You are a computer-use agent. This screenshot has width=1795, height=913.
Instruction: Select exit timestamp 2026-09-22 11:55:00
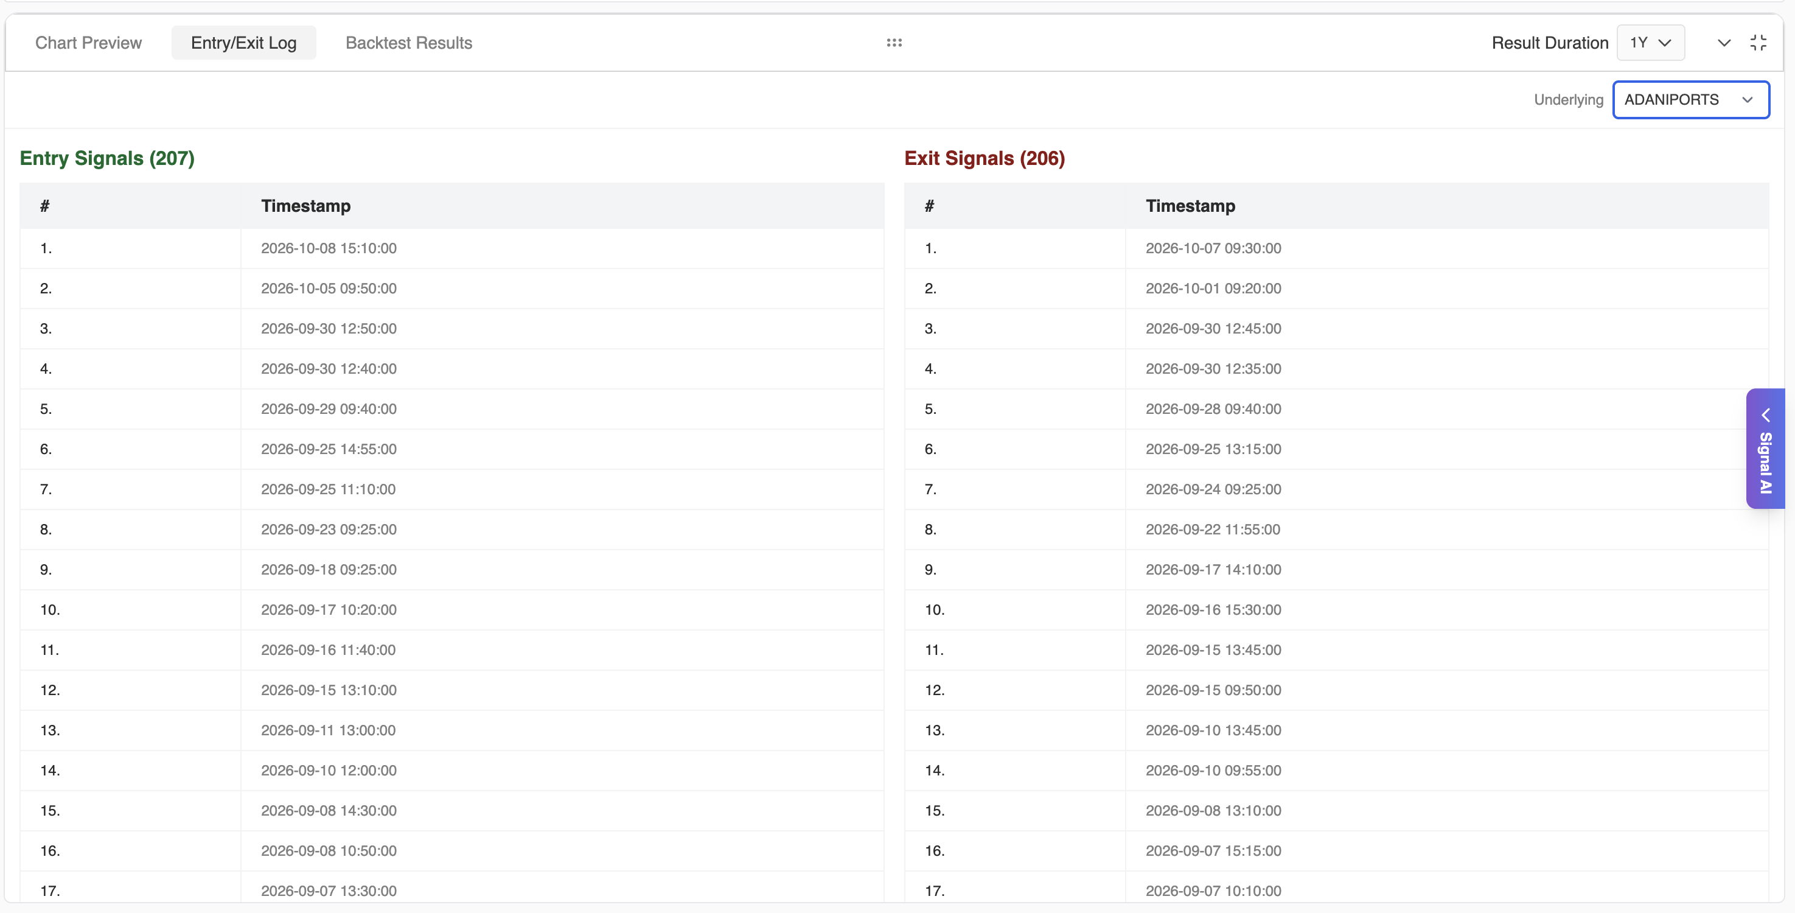pyautogui.click(x=1213, y=530)
